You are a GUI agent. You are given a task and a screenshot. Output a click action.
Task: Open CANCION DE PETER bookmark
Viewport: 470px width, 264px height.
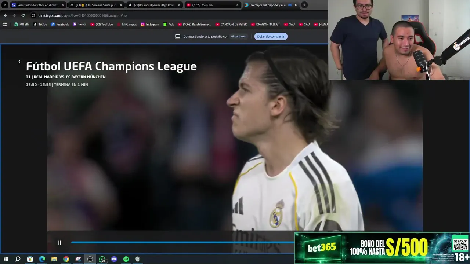point(231,25)
